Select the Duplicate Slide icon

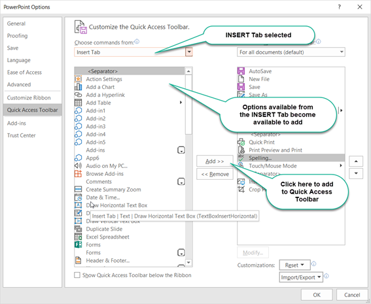[x=78, y=229]
